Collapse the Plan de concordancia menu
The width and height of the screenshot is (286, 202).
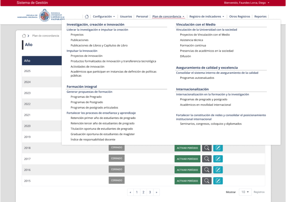[168, 16]
